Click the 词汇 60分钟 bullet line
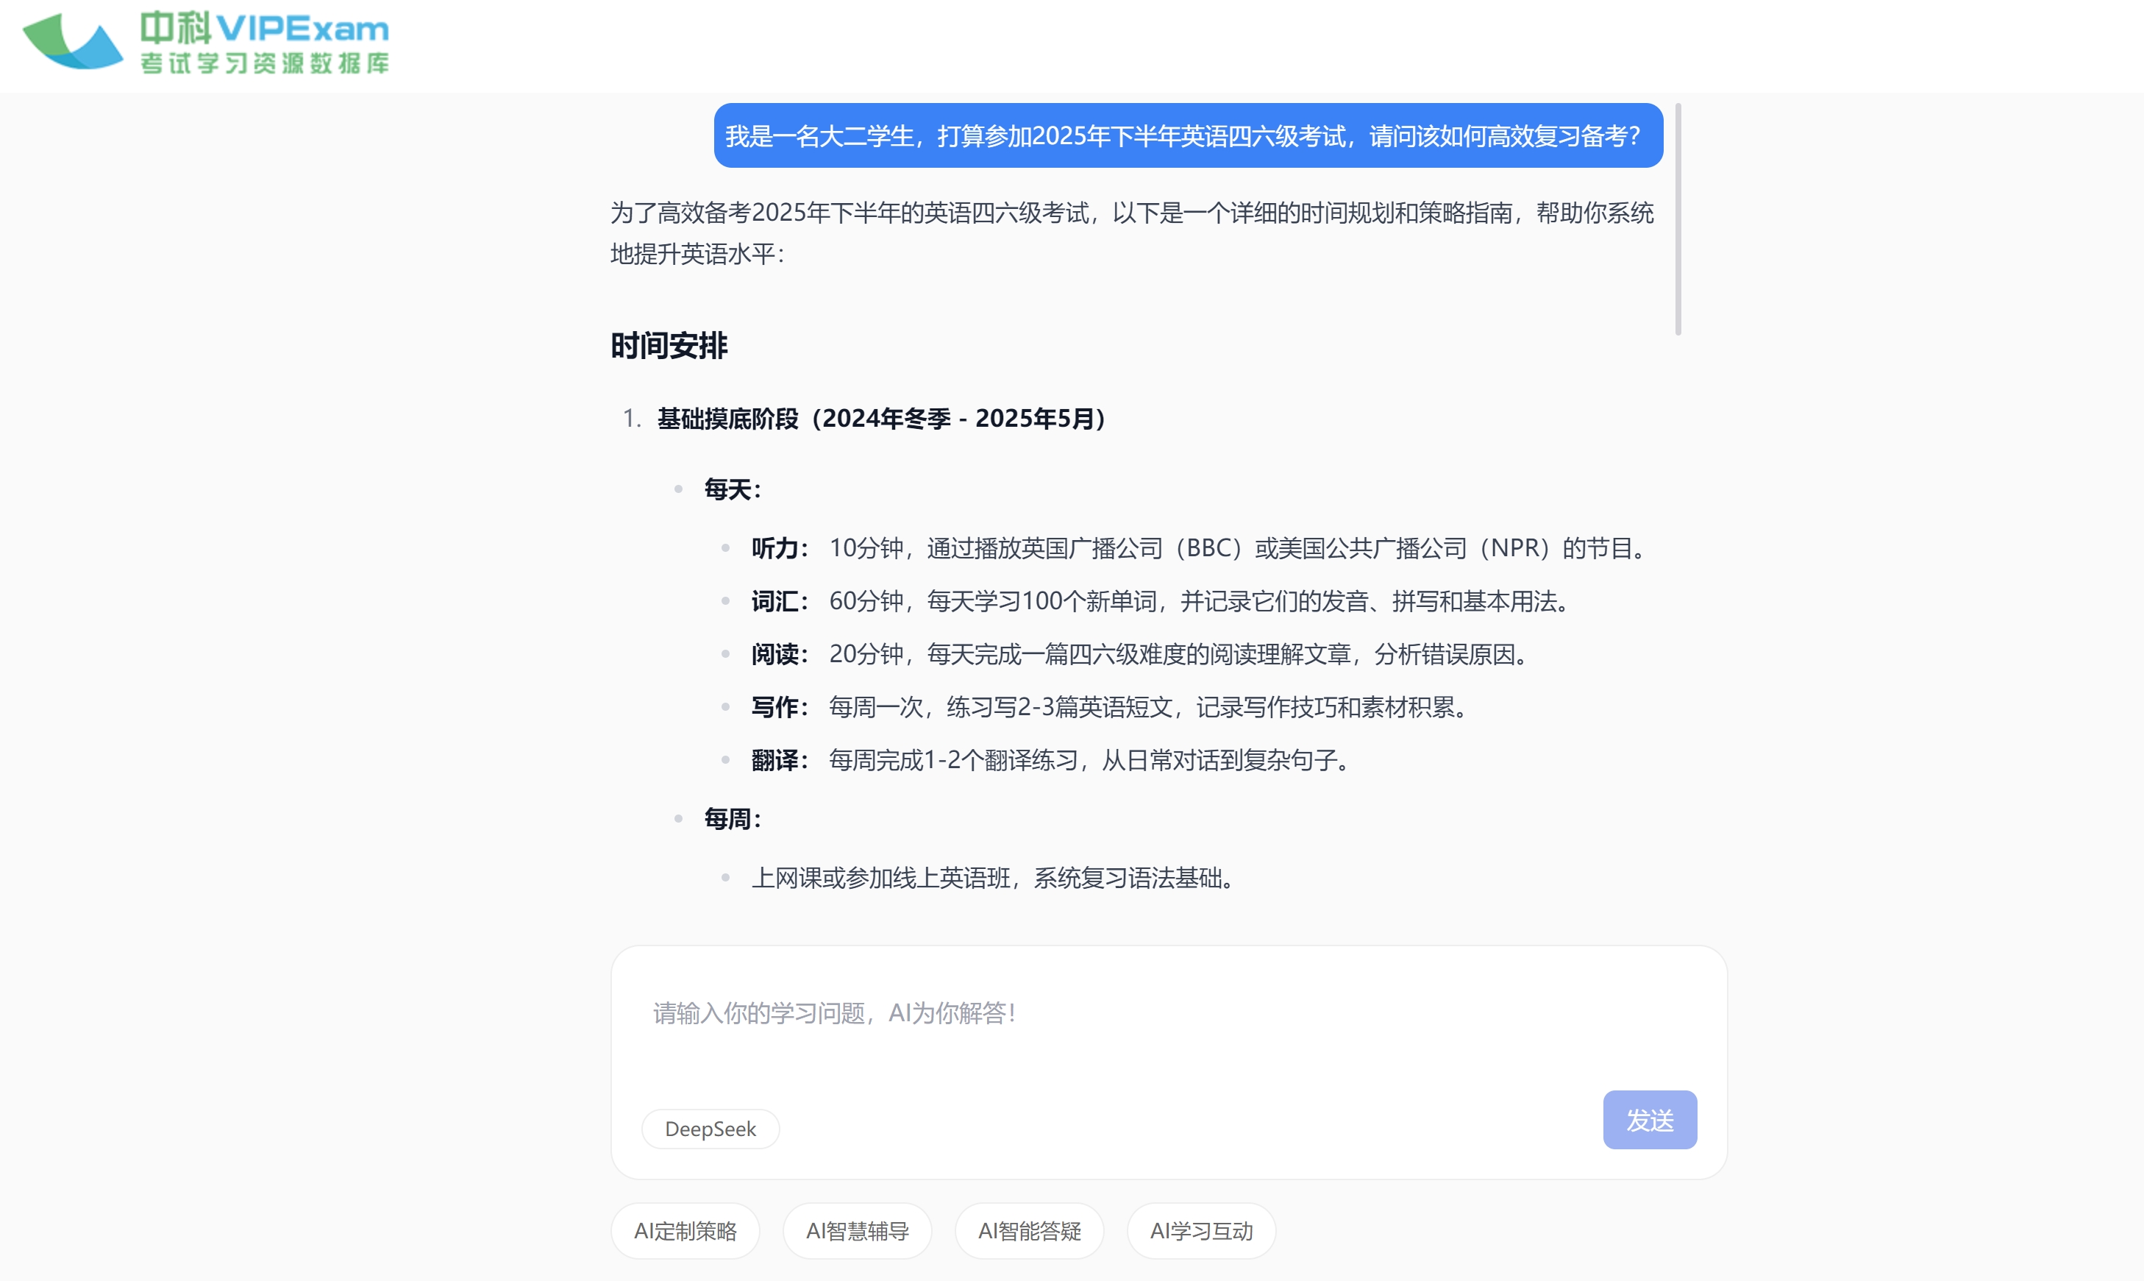The width and height of the screenshot is (2144, 1281). point(1161,602)
